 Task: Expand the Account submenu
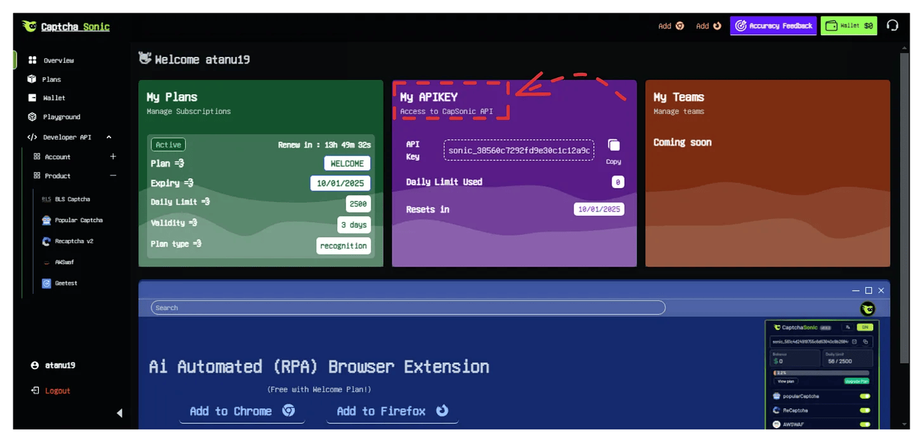coord(113,156)
